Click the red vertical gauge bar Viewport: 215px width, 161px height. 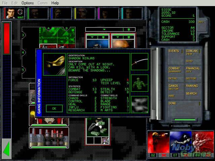(7, 38)
